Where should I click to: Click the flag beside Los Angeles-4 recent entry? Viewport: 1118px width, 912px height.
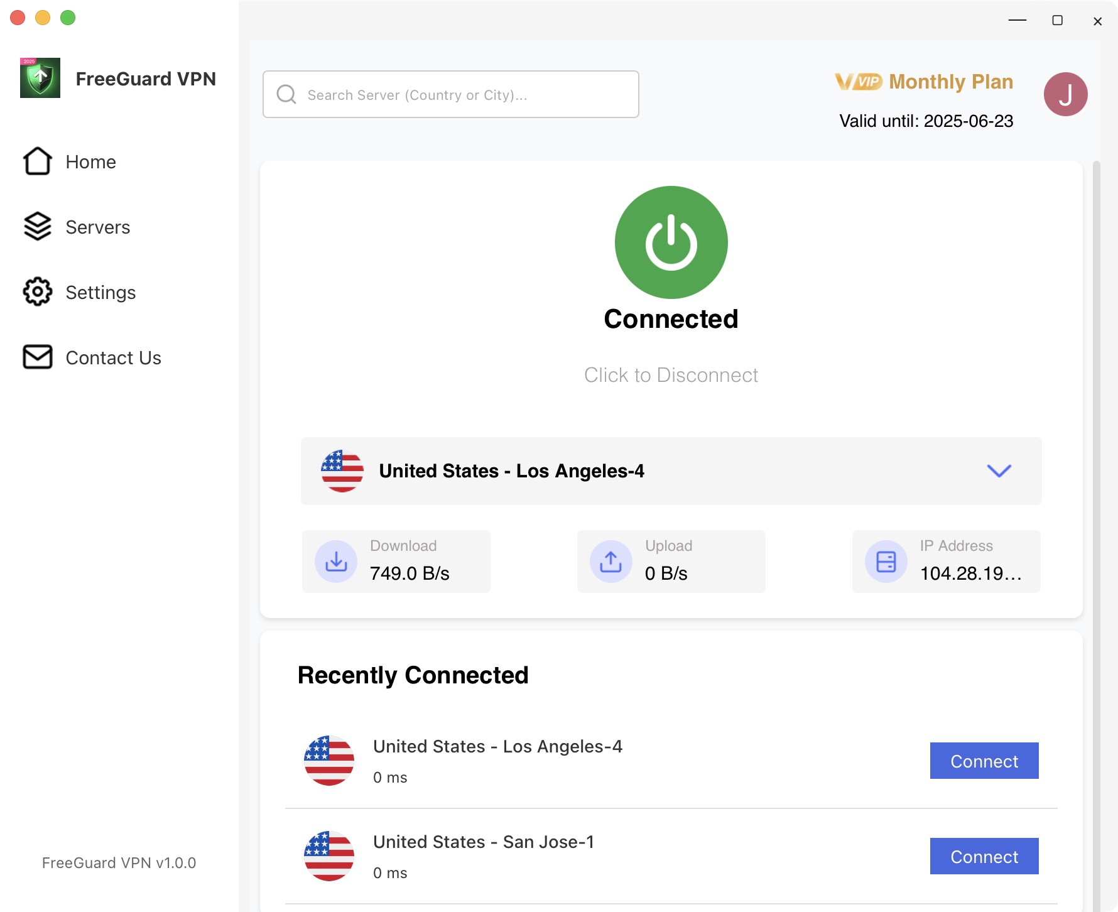pos(329,761)
